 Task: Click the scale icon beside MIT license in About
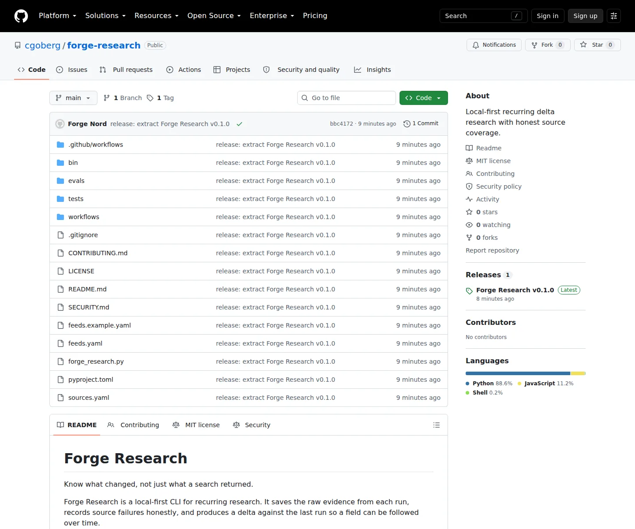[x=469, y=161]
